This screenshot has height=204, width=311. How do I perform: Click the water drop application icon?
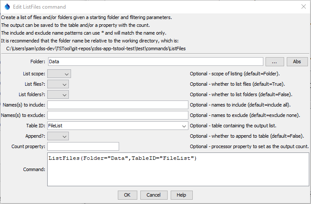click(7, 7)
